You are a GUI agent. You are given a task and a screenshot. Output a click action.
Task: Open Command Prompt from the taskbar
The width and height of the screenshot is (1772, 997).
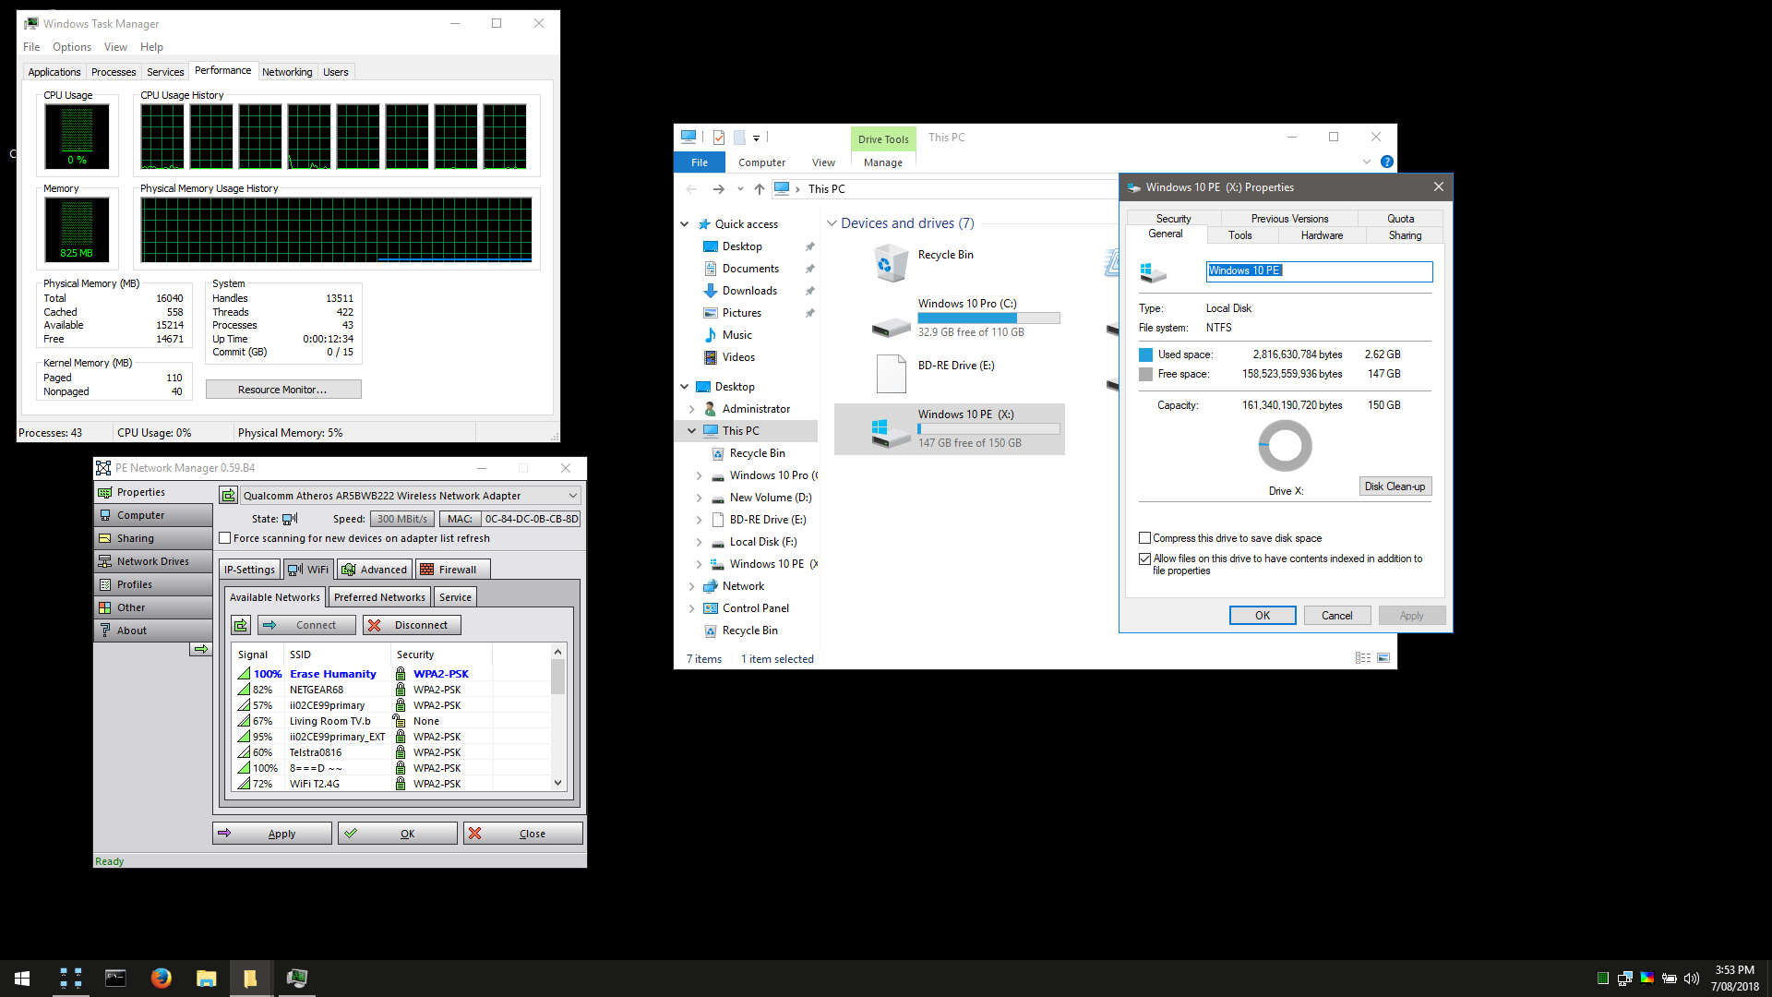click(115, 979)
